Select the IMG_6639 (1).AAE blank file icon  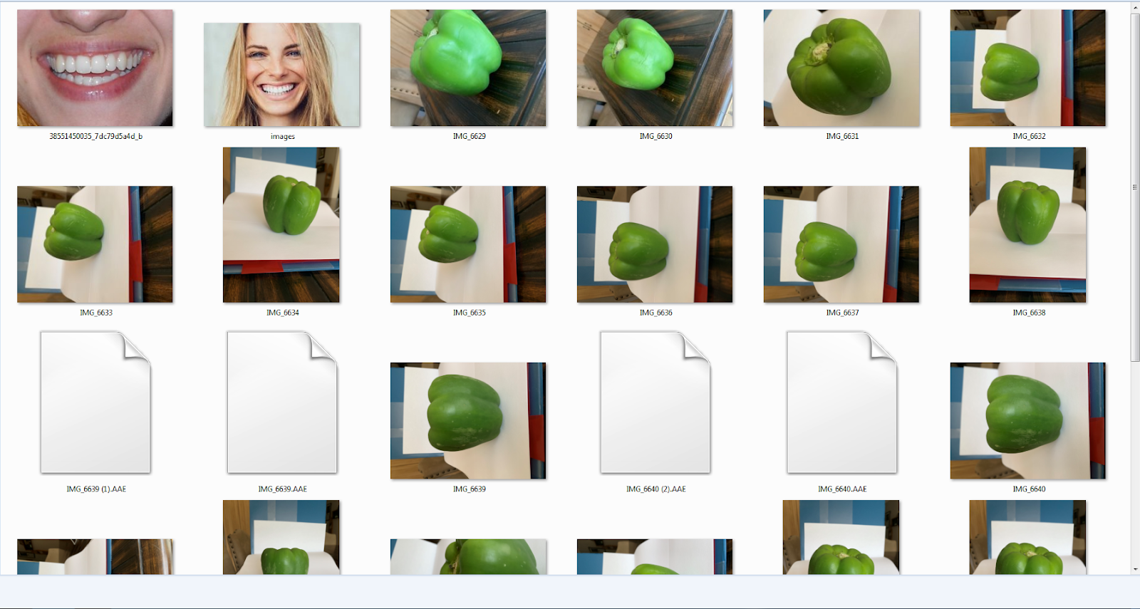95,402
